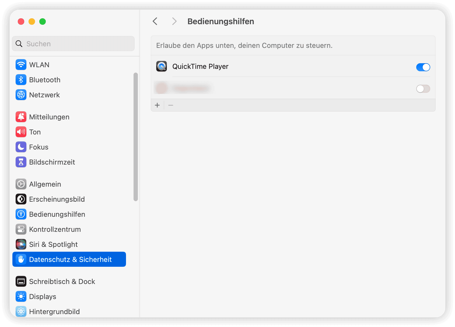Image resolution: width=455 pixels, height=327 pixels.
Task: Select Netzwerk in the sidebar
Action: point(69,95)
